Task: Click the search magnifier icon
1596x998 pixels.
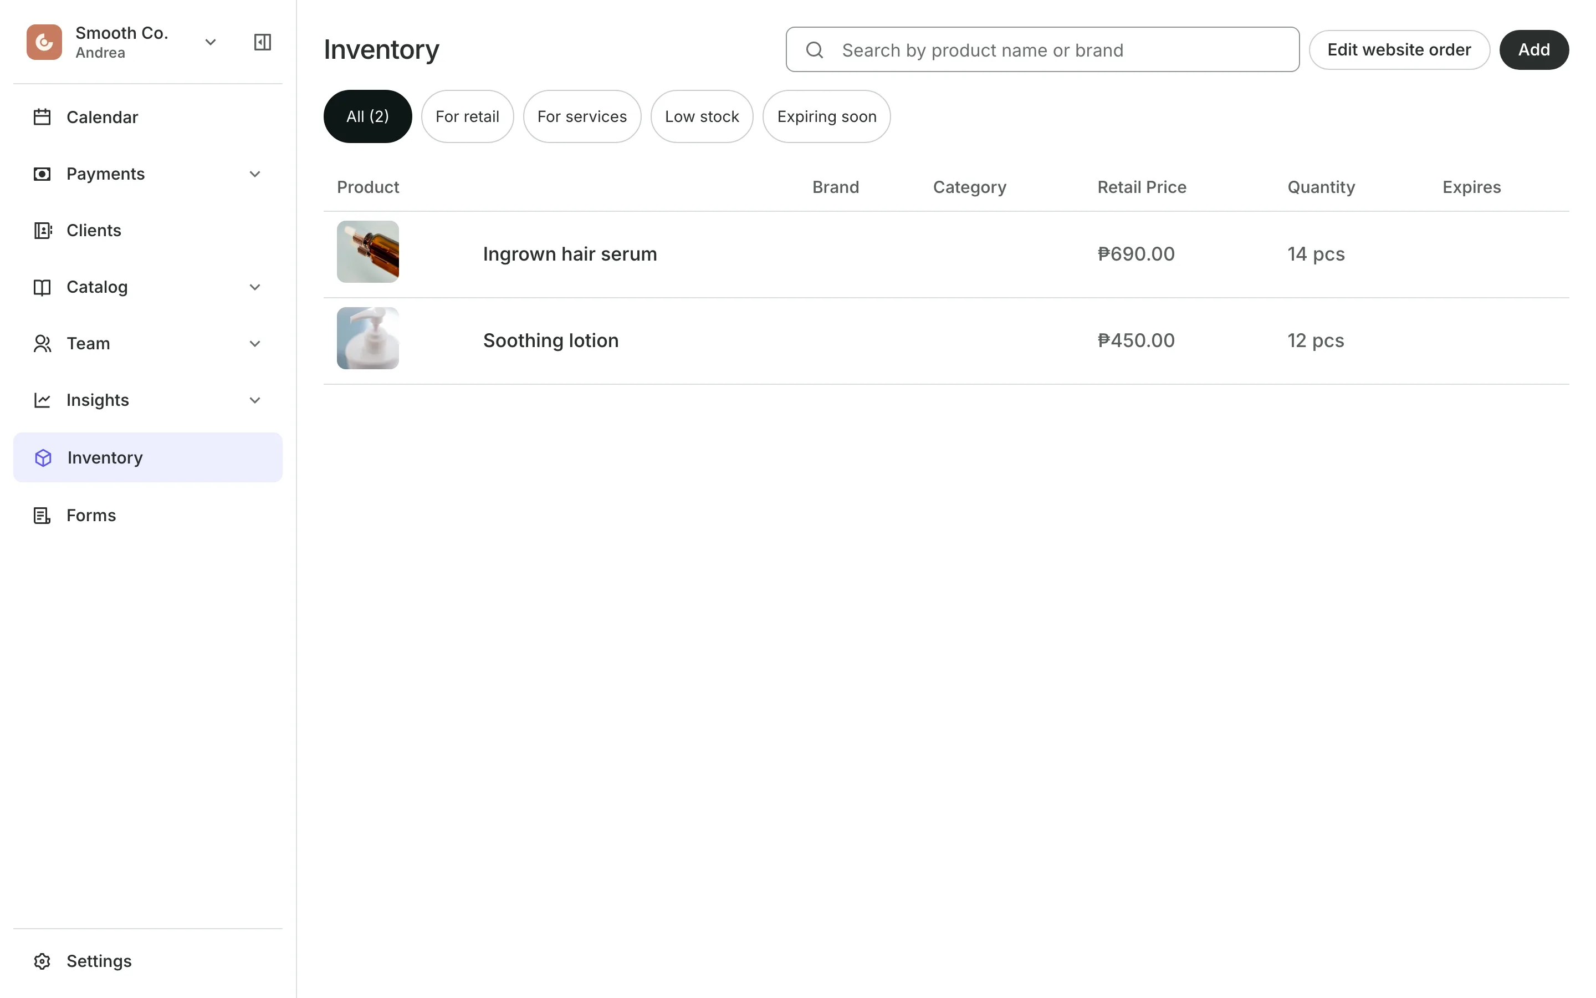Action: click(815, 50)
